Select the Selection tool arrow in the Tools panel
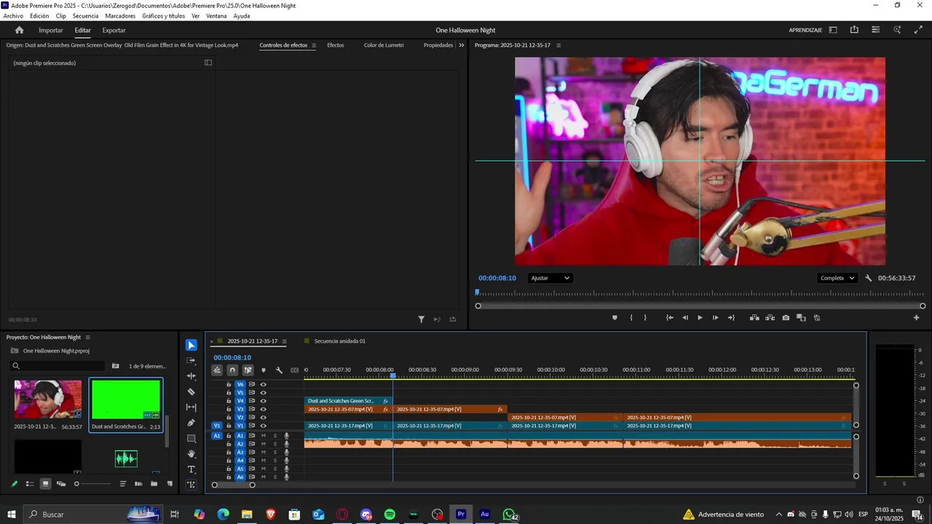Screen dimensions: 932x524 coord(191,345)
